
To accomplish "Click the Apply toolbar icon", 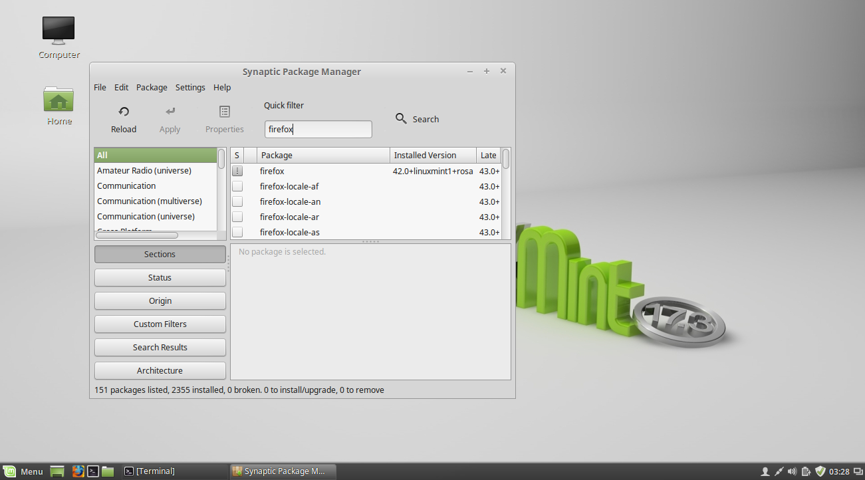I will pos(170,112).
